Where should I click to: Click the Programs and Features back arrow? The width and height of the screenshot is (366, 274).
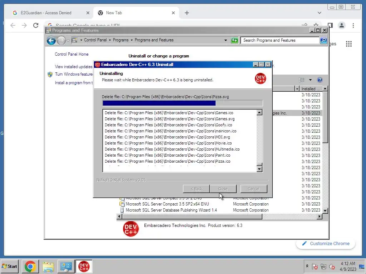(51, 41)
